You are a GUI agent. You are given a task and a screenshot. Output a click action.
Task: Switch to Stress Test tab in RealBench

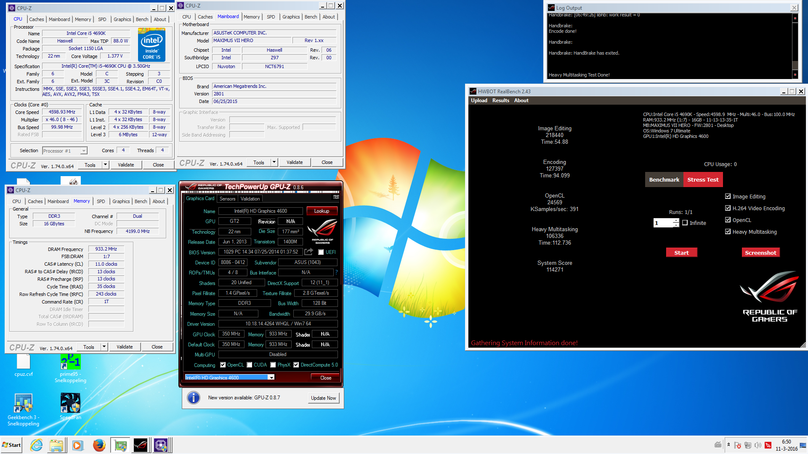[x=703, y=179]
